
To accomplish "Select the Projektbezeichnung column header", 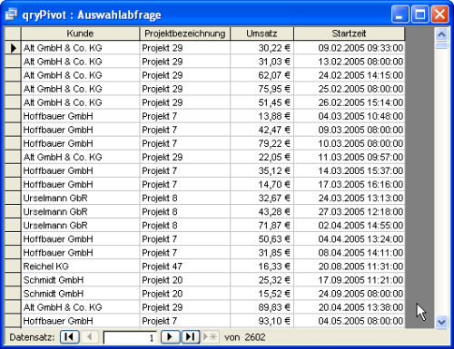I will point(185,34).
